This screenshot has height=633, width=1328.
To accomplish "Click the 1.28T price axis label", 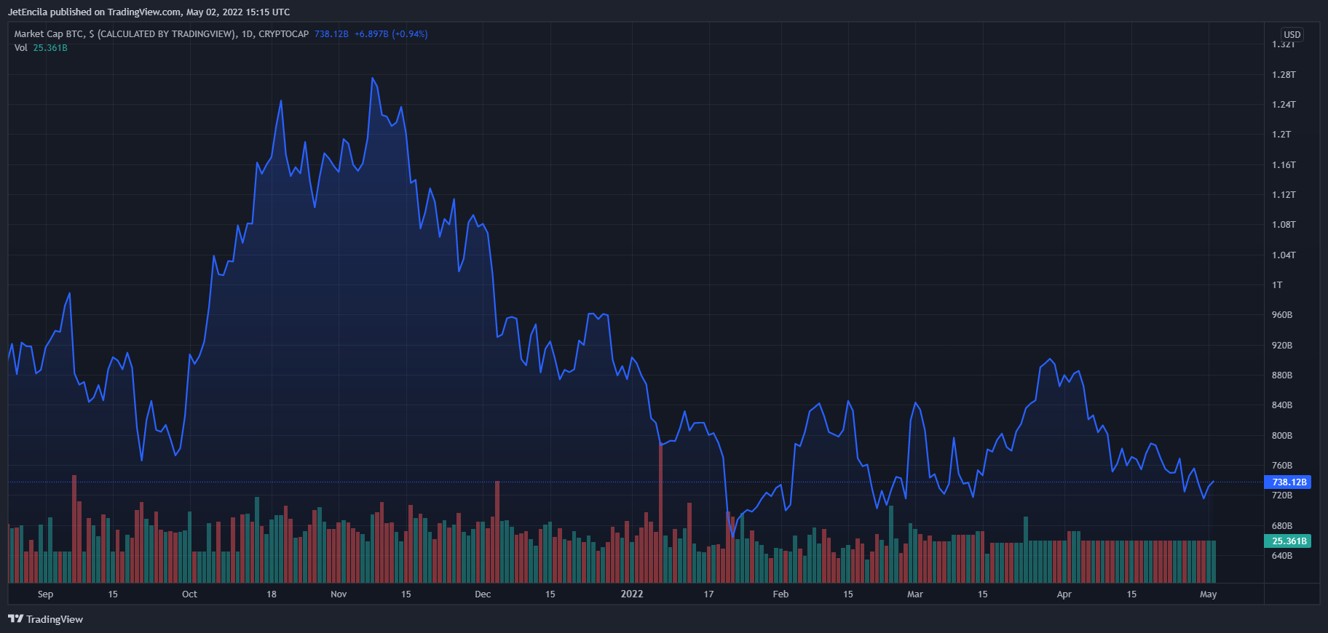I will coord(1283,75).
